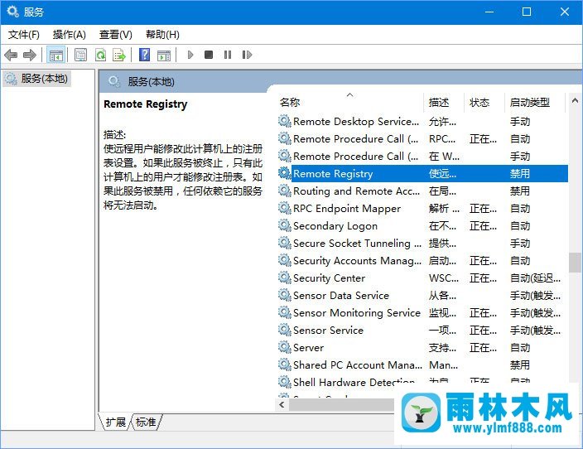Image resolution: width=583 pixels, height=449 pixels.
Task: Open the Properties toolbar icon
Action: coord(80,55)
